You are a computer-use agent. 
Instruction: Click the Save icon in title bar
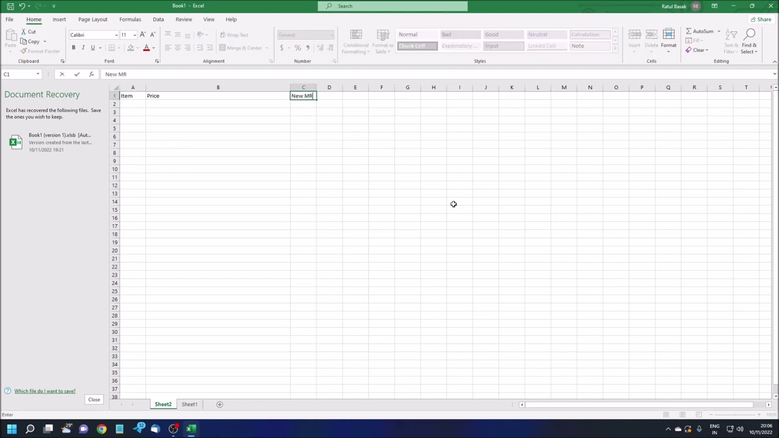[x=10, y=6]
